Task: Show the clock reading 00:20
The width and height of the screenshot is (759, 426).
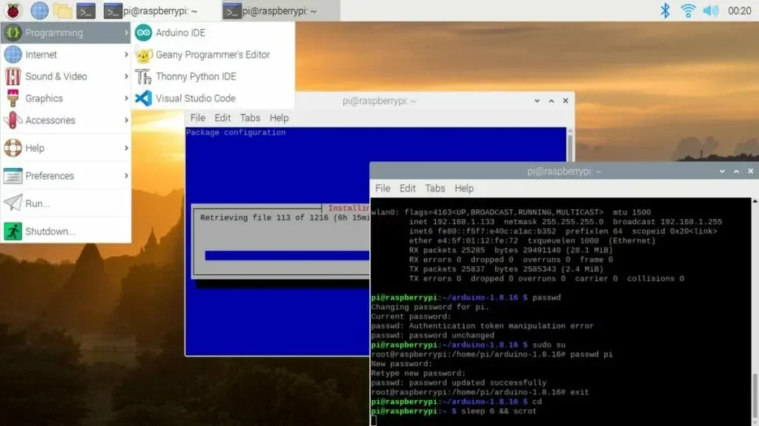Action: 739,10
